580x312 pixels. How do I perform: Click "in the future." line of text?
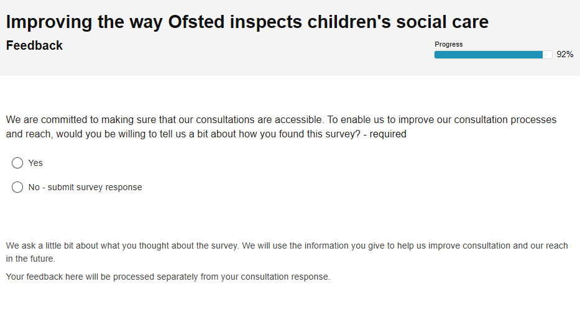(30, 259)
